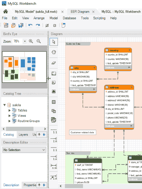Click the Customer related data note
The image size is (142, 189).
[x=83, y=132]
